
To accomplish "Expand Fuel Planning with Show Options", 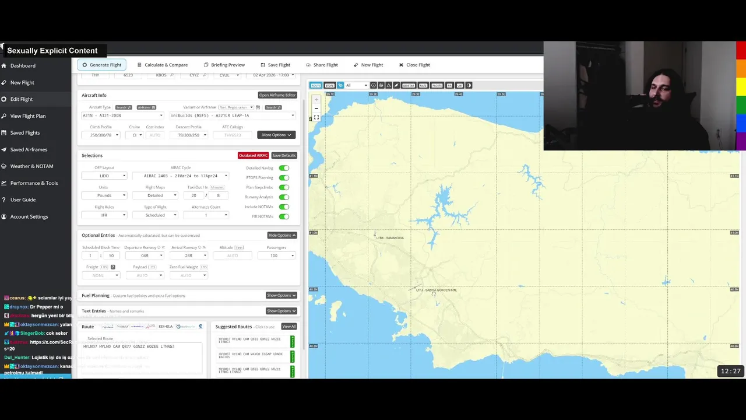I will pos(281,295).
